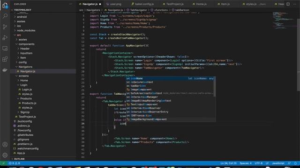Open Login.js in the file tree
This screenshot has height=168, width=300.
(27, 90)
